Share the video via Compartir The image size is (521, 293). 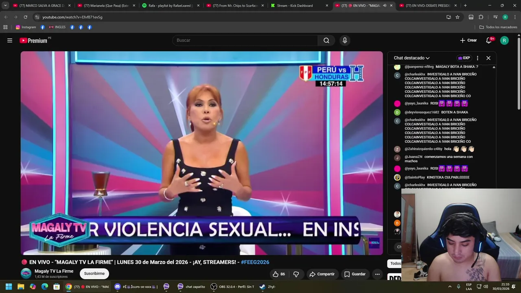[x=322, y=274]
